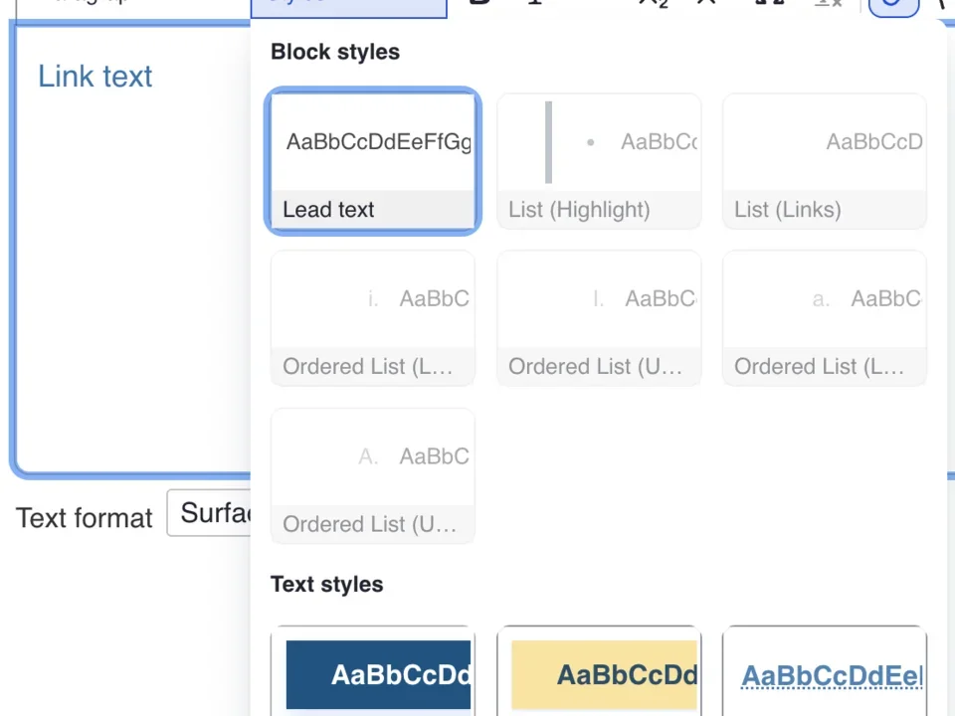Select the List (Highlight) style
Screen dimensions: 955x716
(x=598, y=161)
